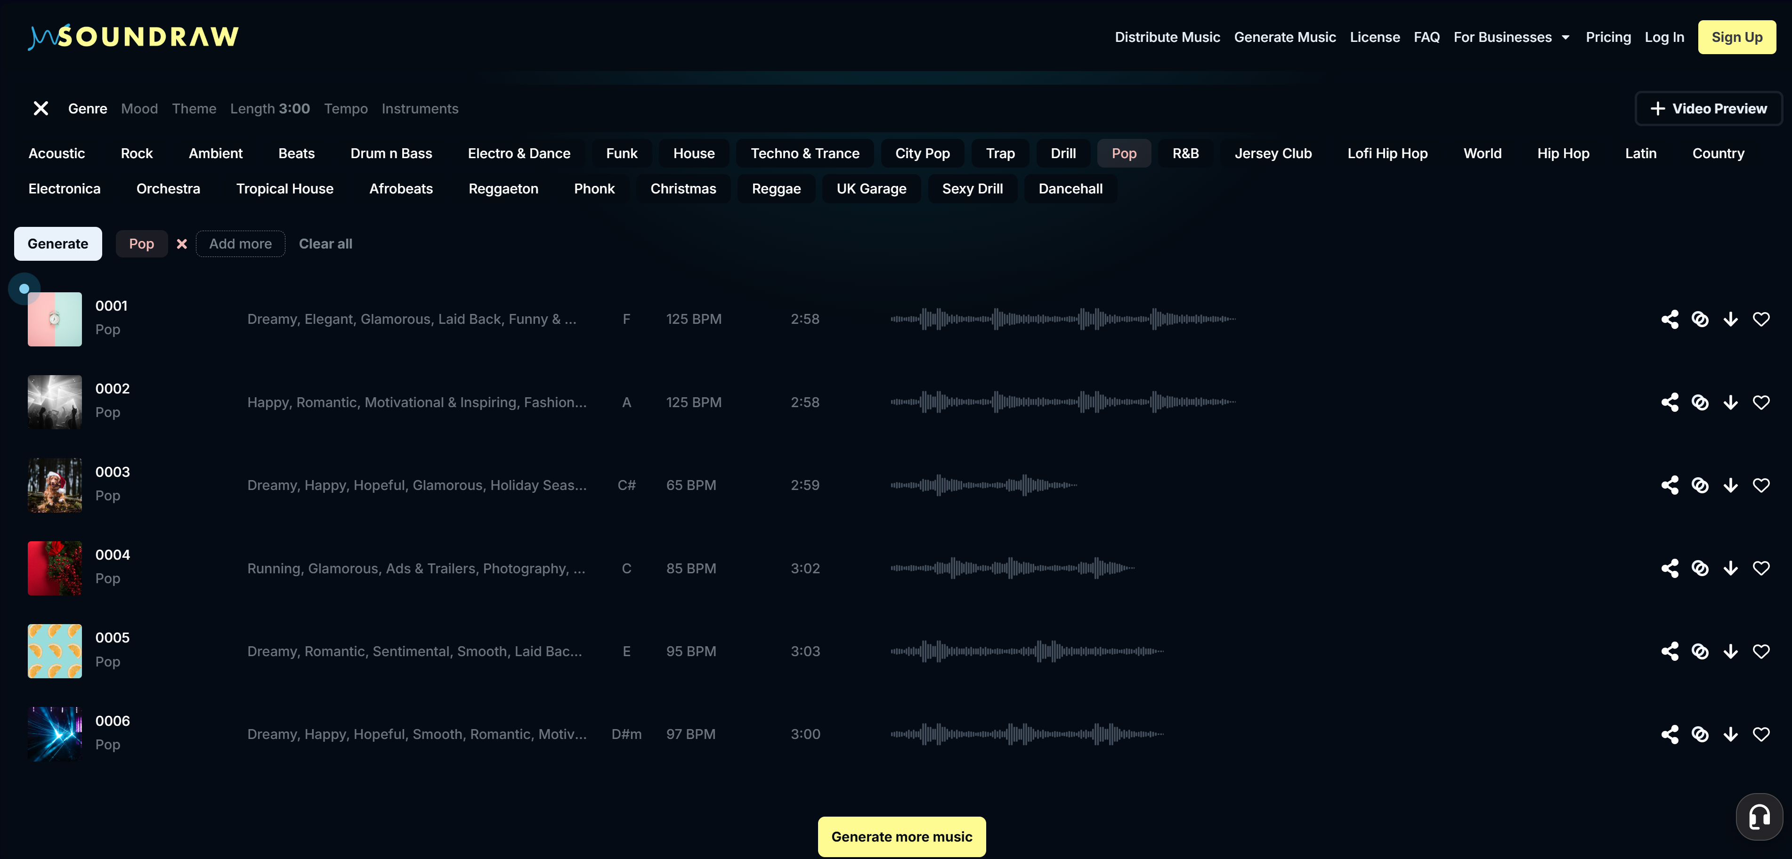Screen dimensions: 1792x859
Task: Expand the For Businesses dropdown
Action: 1511,37
